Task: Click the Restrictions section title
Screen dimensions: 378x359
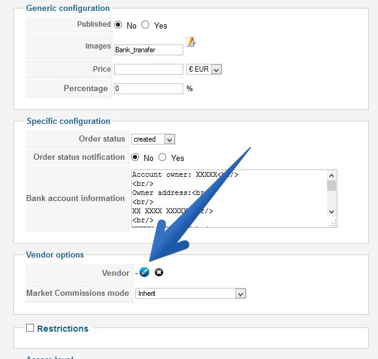Action: tap(62, 329)
